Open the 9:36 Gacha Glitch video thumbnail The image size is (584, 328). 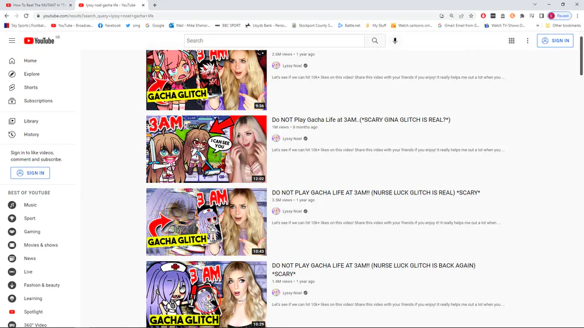click(206, 80)
